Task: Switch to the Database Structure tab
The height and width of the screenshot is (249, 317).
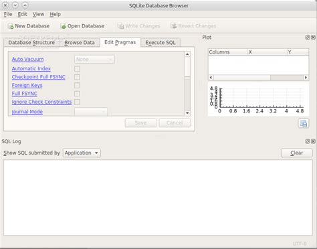Action: (x=31, y=42)
